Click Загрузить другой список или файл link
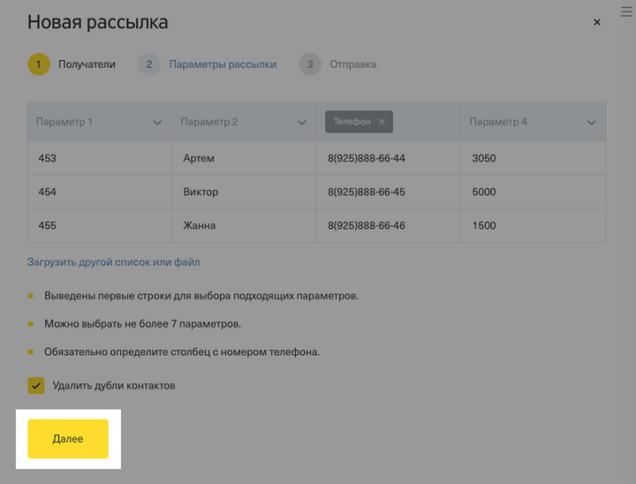 click(x=114, y=262)
